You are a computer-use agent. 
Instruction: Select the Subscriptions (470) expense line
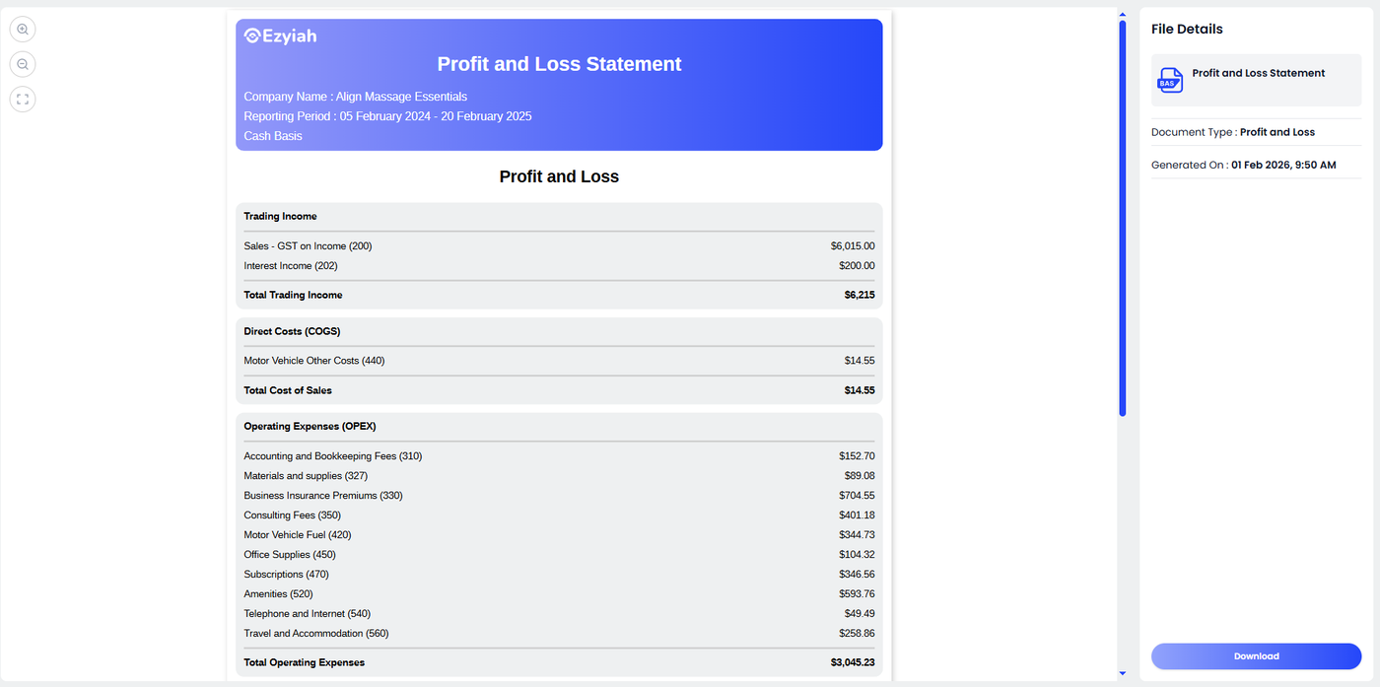point(287,575)
